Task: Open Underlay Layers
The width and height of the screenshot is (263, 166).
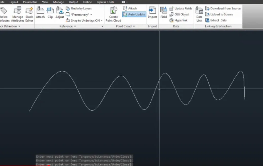Action: tap(79, 8)
